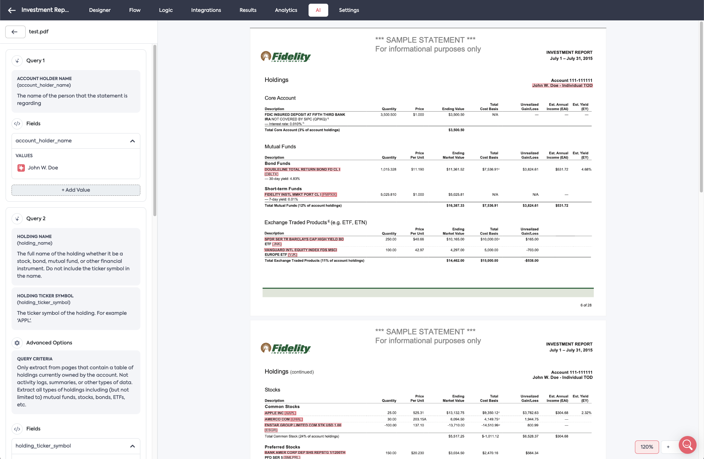
Task: Click the code icon beside Query 1 Fields
Action: 17,124
